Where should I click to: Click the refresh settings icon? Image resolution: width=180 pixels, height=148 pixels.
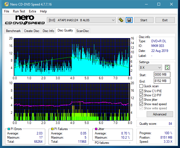(167, 67)
